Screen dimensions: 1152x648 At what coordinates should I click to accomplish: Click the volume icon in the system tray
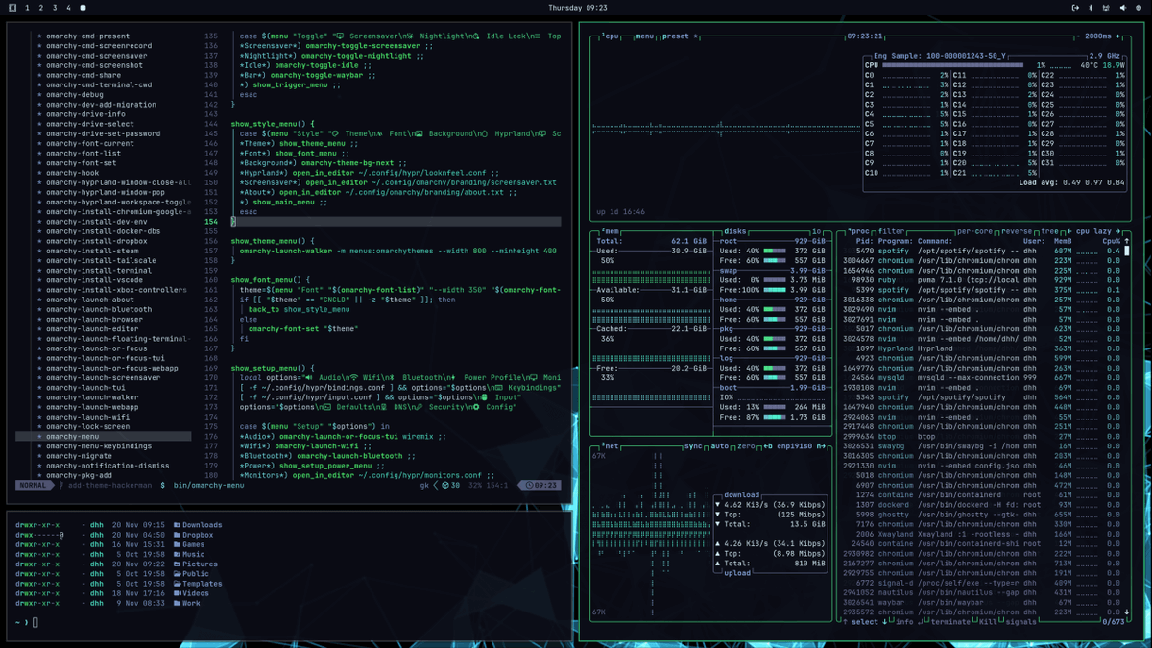click(1123, 8)
